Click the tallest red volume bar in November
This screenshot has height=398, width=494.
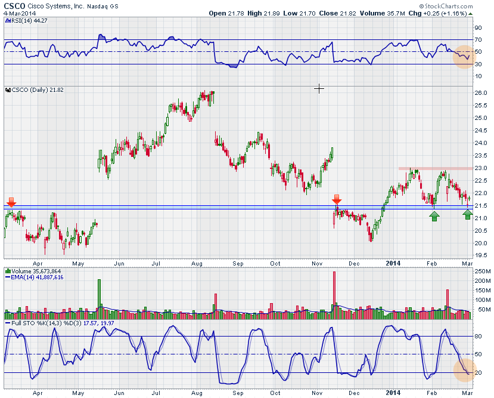point(334,295)
